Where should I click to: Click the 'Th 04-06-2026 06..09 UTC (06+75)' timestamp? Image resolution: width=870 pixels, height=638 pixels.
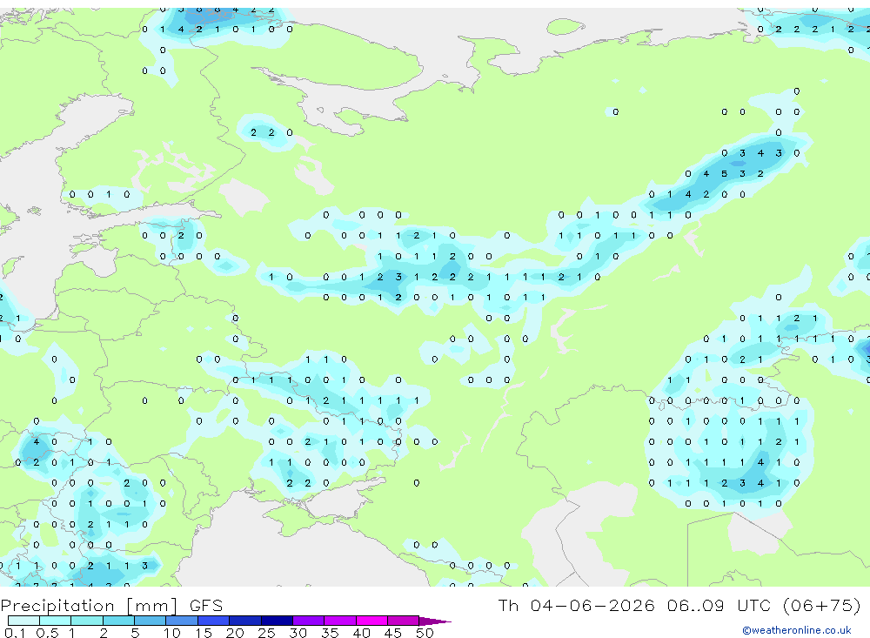click(679, 605)
